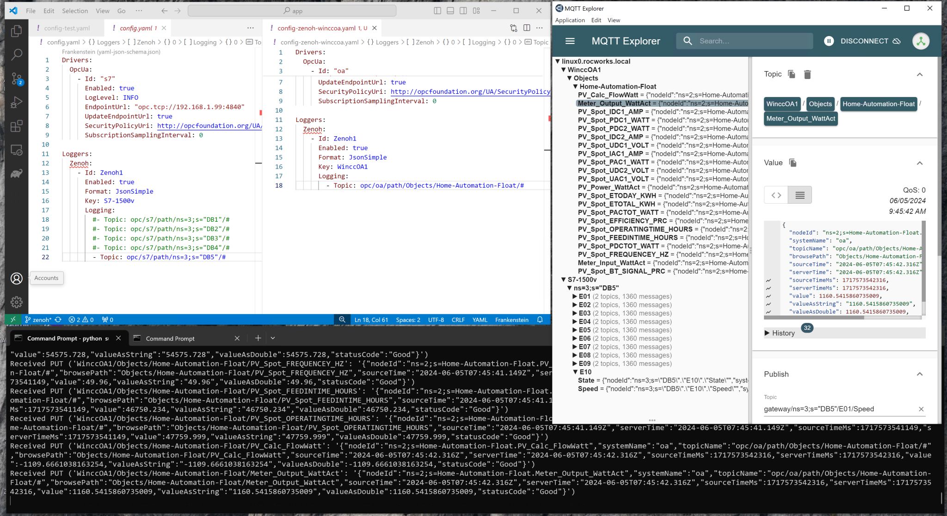The height and width of the screenshot is (516, 947).
Task: Collapse the WinccOA1 tree node
Action: tap(564, 70)
